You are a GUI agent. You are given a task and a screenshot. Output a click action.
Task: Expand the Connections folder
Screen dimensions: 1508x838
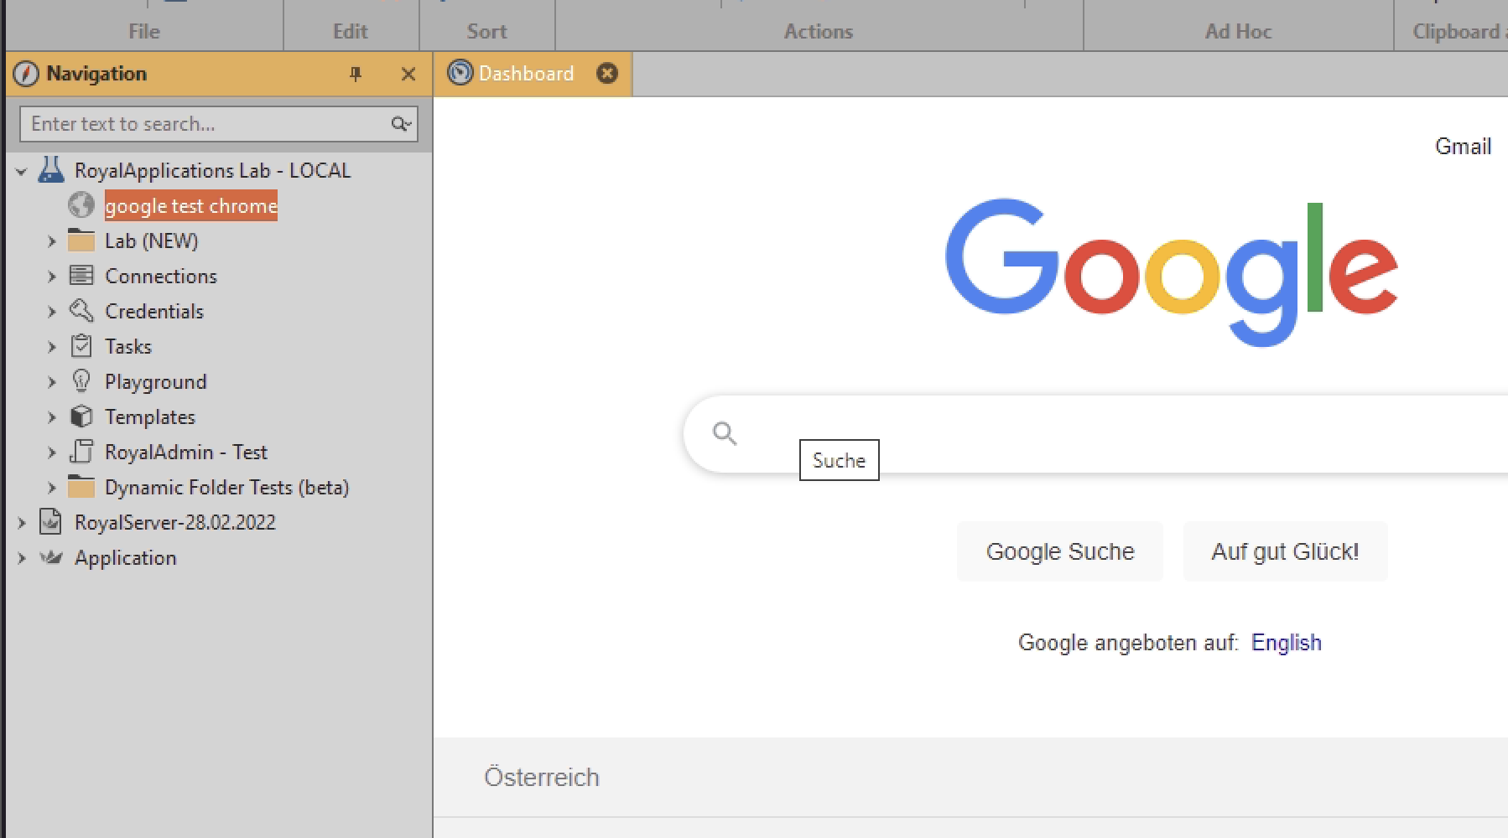pos(52,277)
